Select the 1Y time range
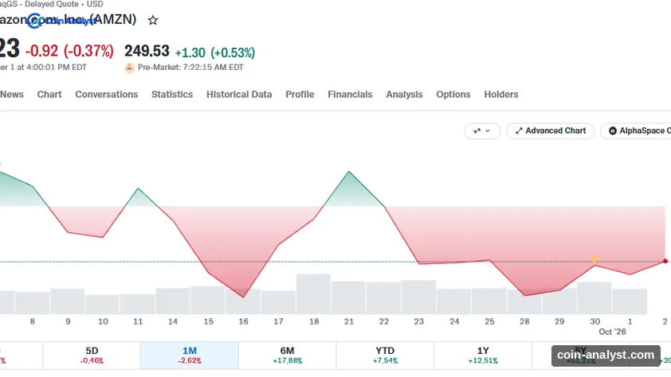Image resolution: width=671 pixels, height=377 pixels. point(483,356)
